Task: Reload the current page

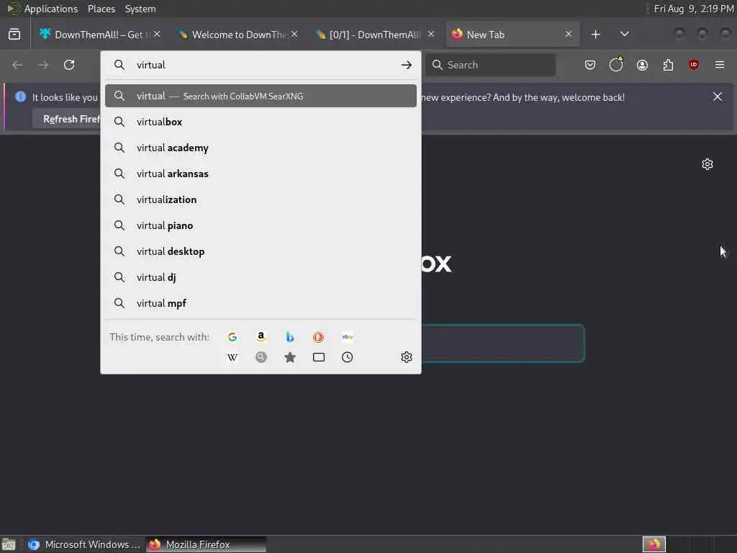Action: [x=69, y=65]
